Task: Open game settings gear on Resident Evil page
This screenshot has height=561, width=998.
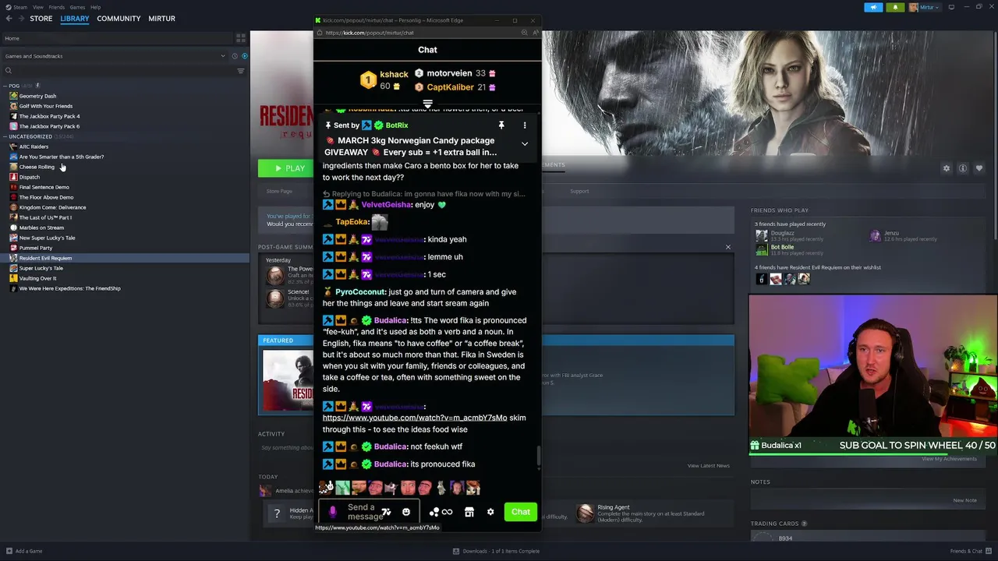Action: [x=947, y=168]
